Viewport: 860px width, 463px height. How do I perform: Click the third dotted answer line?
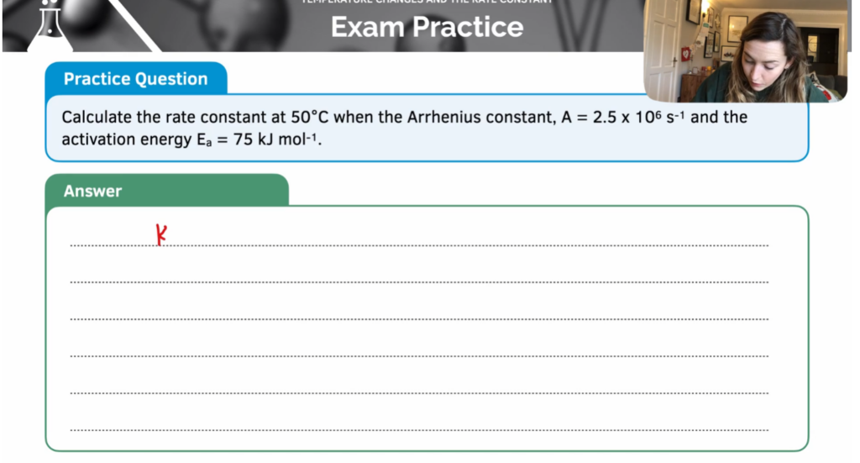(420, 319)
